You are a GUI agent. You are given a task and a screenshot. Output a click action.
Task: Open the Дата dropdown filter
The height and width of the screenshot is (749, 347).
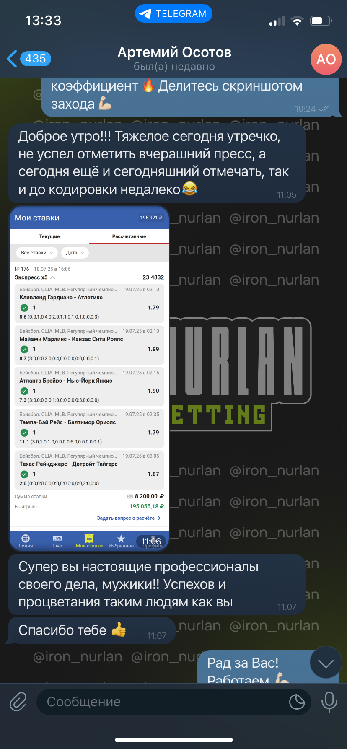point(75,253)
